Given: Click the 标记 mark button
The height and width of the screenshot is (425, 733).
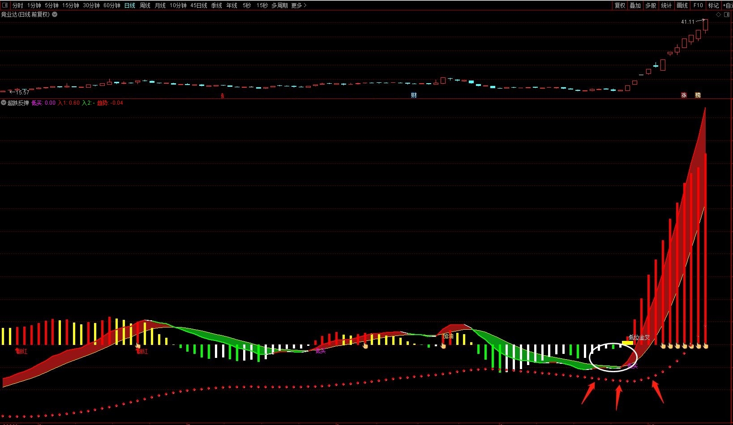Looking at the screenshot, I should click(x=713, y=5).
